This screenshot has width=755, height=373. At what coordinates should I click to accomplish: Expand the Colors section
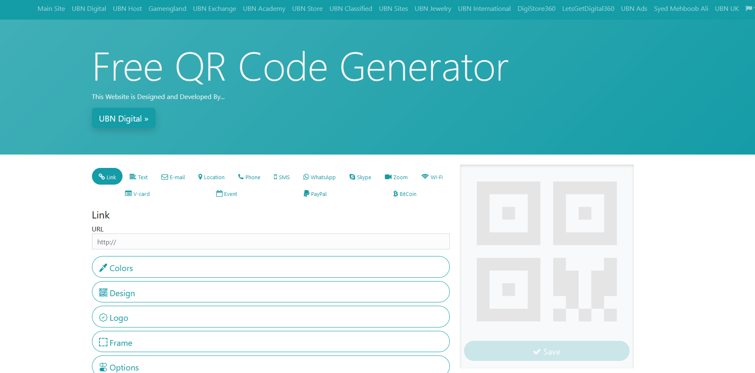[270, 267]
